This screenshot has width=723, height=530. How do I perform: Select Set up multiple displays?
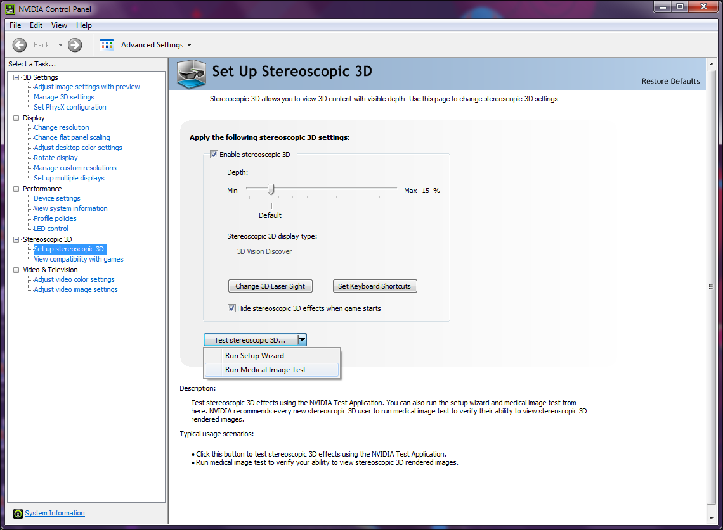68,178
